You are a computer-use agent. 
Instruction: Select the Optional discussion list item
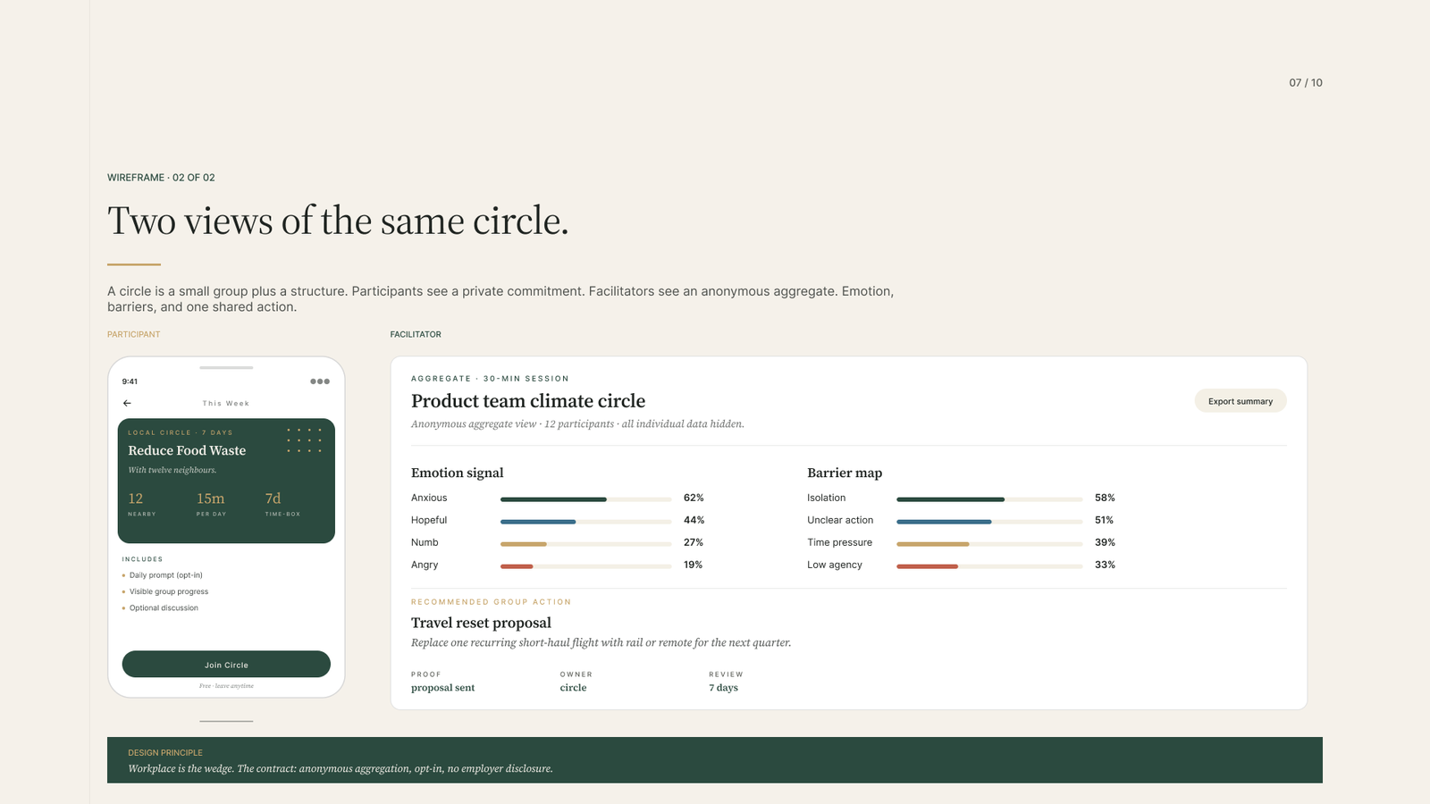pos(161,608)
